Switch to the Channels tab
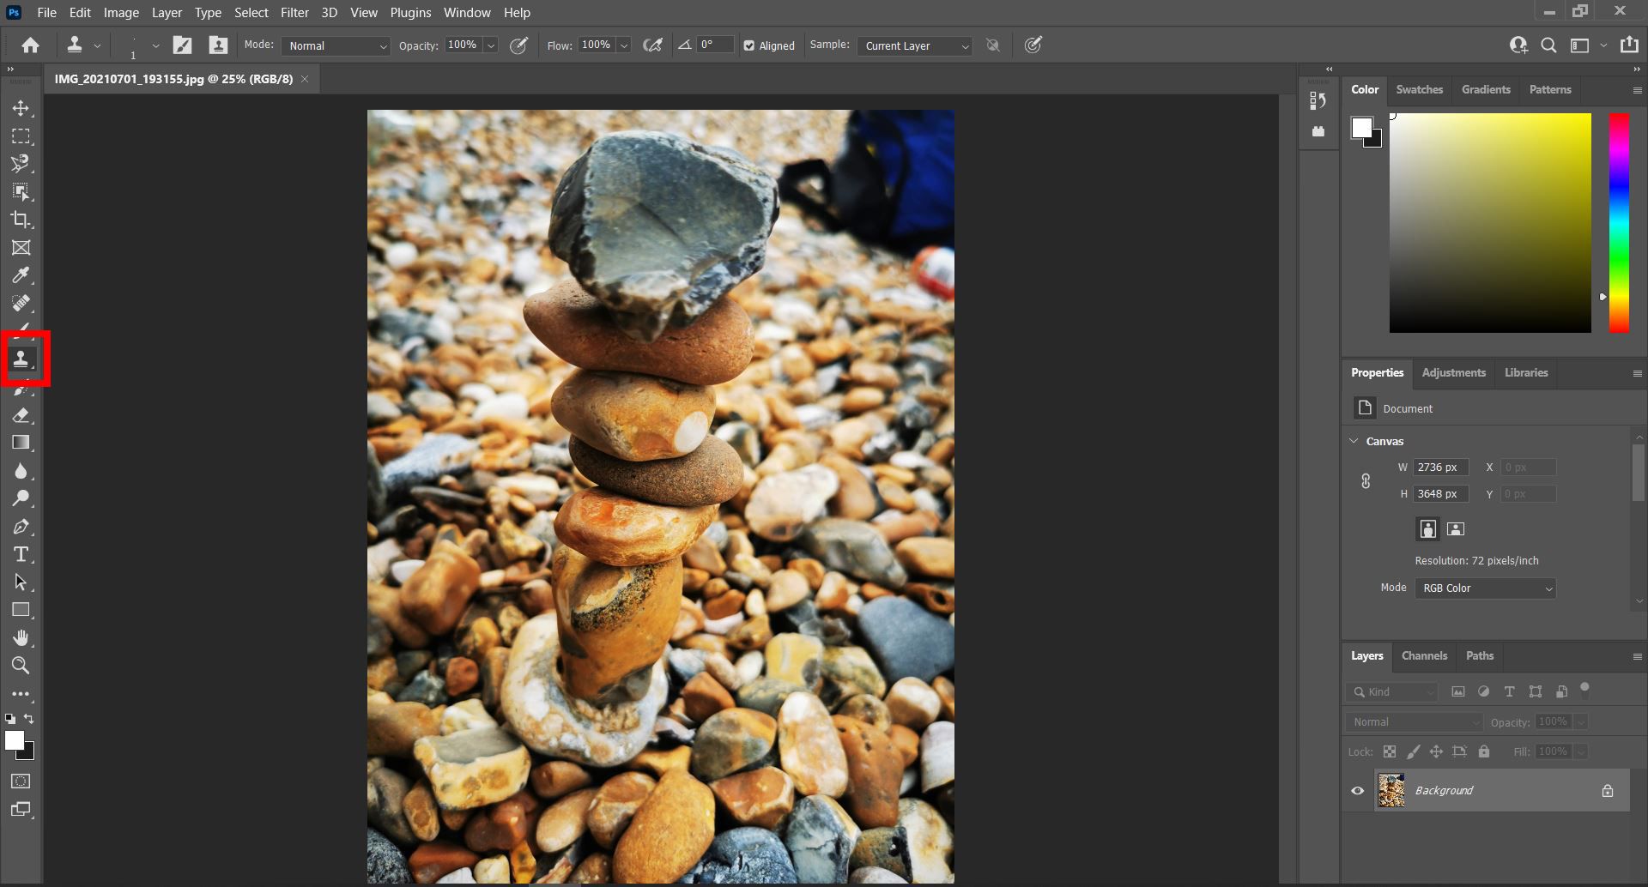This screenshot has width=1648, height=887. point(1424,655)
